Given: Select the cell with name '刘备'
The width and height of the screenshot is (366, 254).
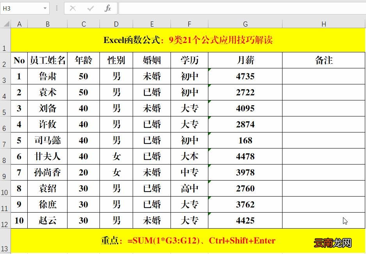Looking at the screenshot, I should click(x=48, y=108).
